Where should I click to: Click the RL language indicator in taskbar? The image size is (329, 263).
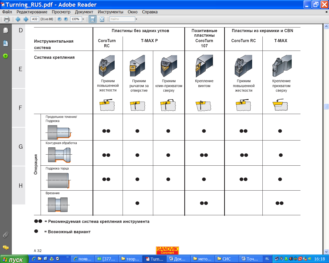pos(267,259)
